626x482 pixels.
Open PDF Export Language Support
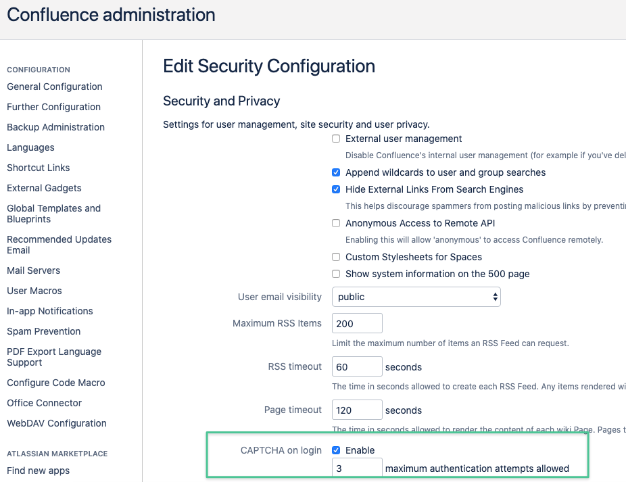[54, 357]
